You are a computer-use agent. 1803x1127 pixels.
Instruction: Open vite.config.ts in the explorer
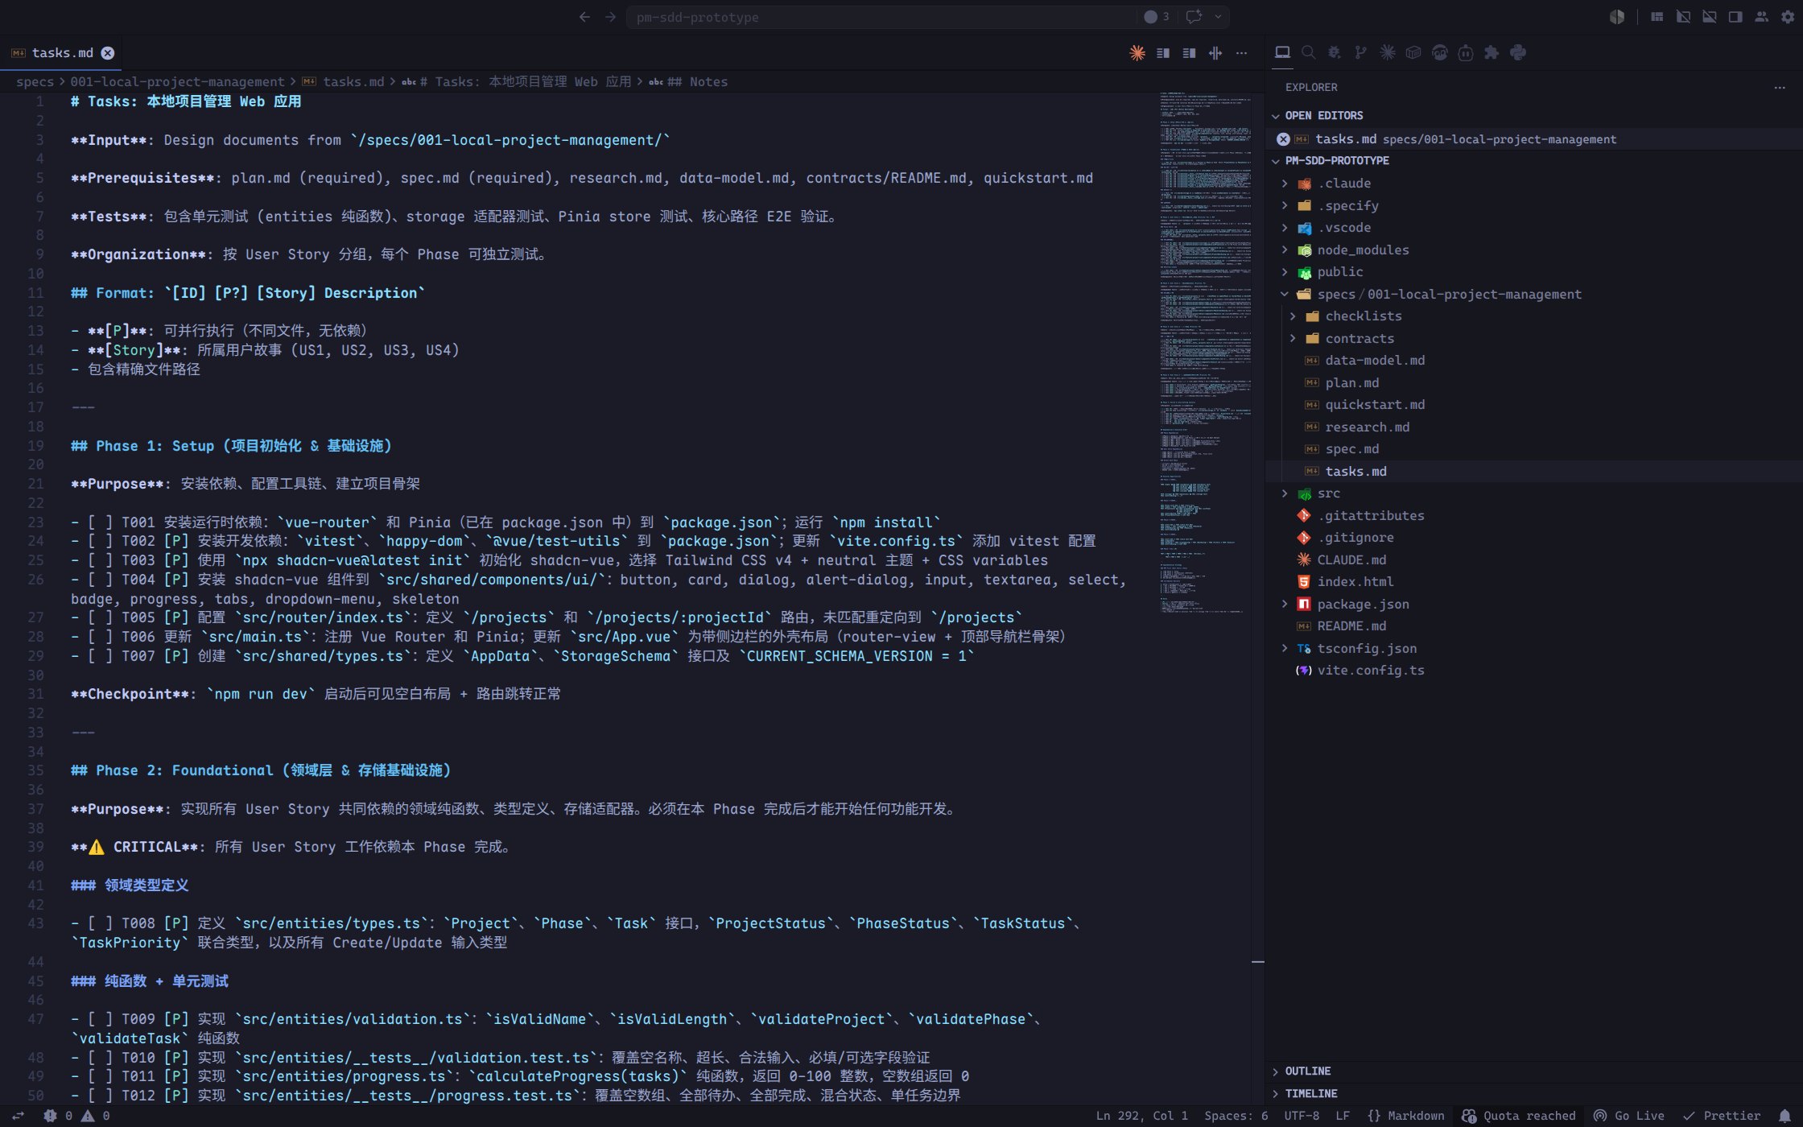coord(1370,671)
